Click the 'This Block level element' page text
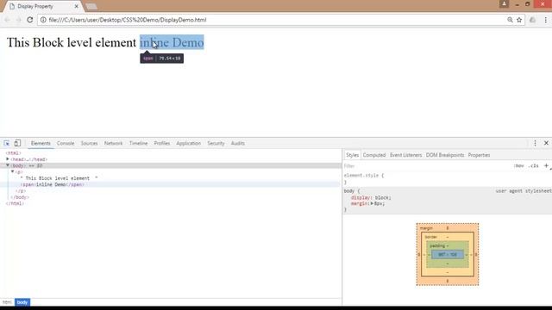552x310 pixels. click(71, 42)
